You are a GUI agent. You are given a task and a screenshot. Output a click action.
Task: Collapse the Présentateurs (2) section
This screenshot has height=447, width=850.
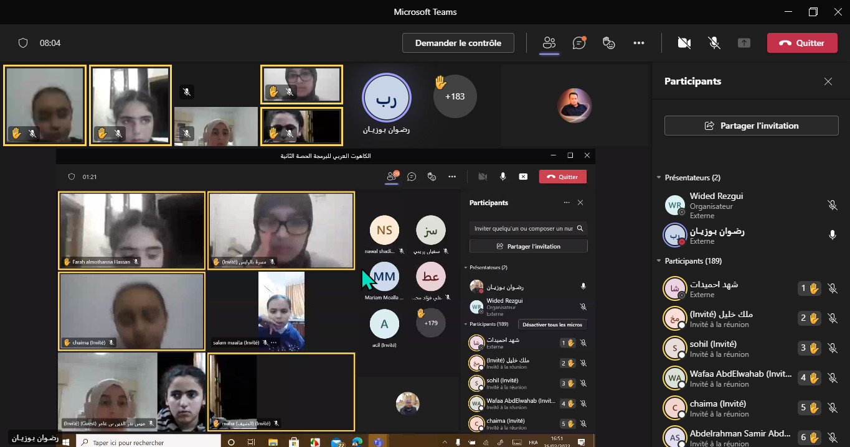pos(659,178)
